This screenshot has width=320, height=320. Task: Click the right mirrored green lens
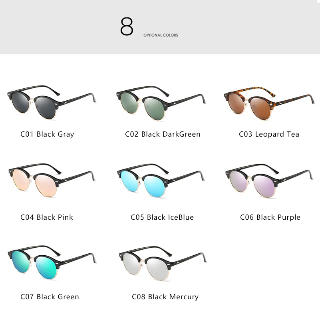(46, 268)
